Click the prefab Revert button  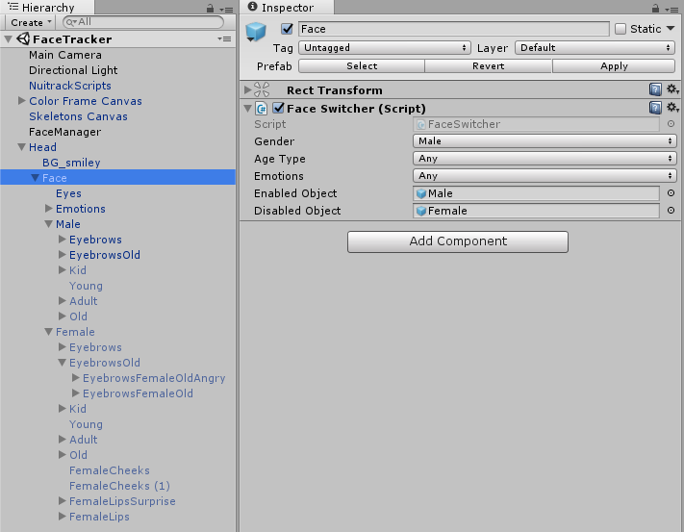488,65
